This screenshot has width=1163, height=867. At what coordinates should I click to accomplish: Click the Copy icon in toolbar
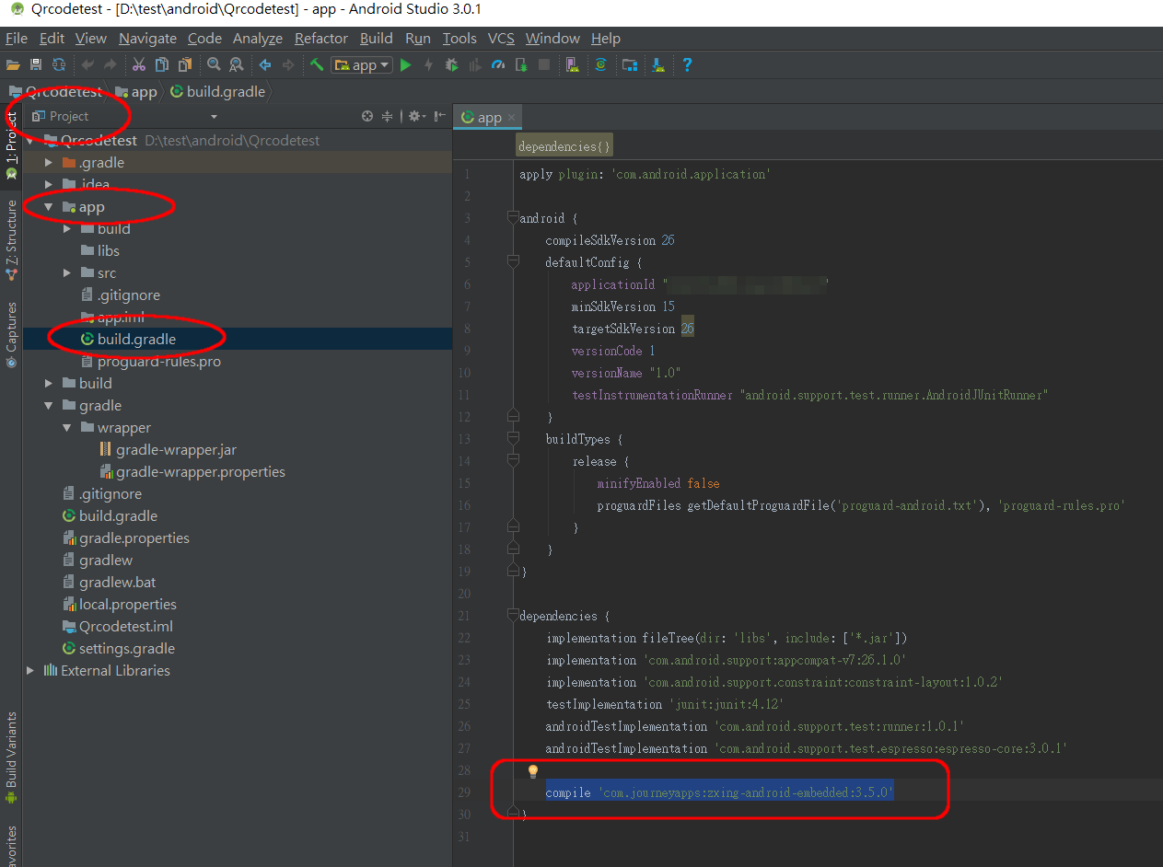[162, 64]
